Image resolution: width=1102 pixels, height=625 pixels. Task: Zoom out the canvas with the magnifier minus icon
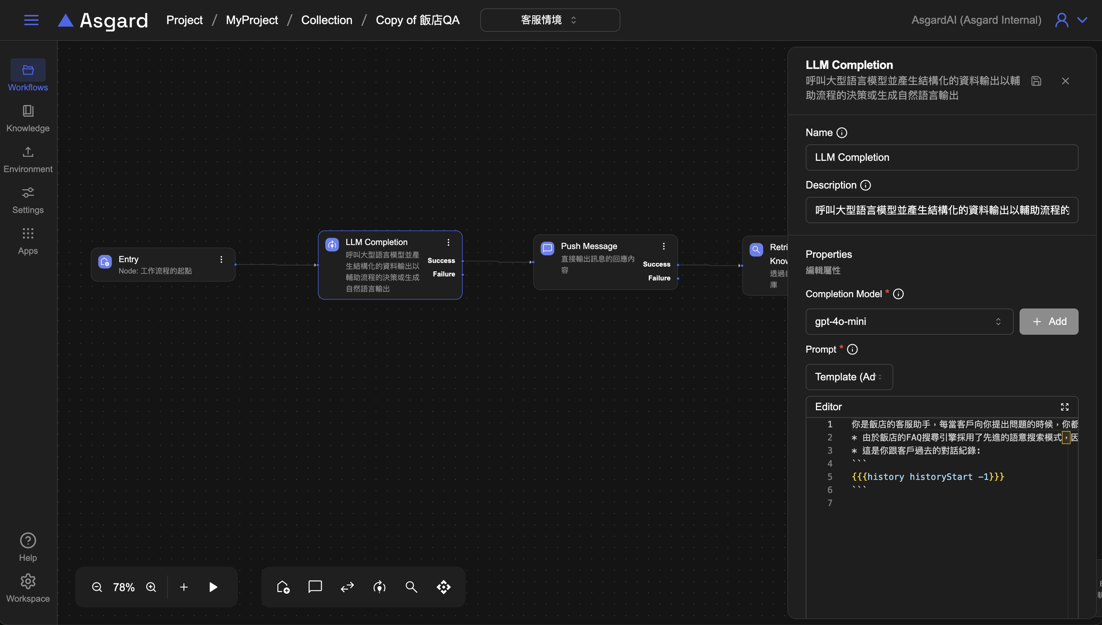[97, 587]
